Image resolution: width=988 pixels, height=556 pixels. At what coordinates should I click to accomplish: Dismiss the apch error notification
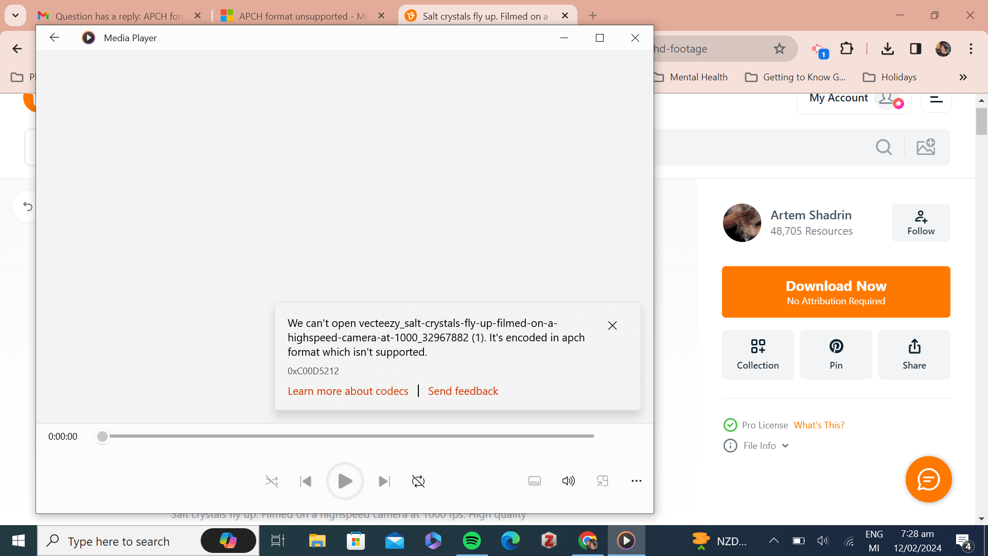(x=612, y=325)
